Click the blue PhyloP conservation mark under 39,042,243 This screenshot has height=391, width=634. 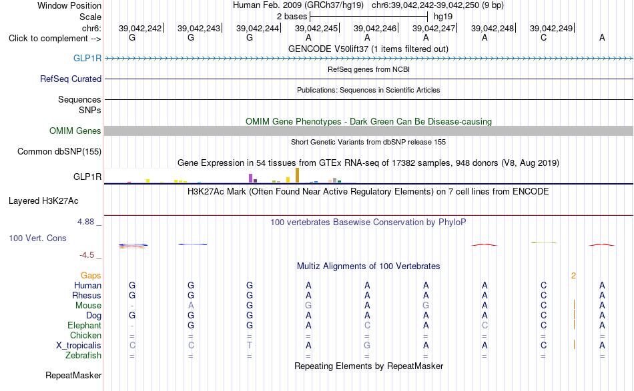(x=192, y=244)
